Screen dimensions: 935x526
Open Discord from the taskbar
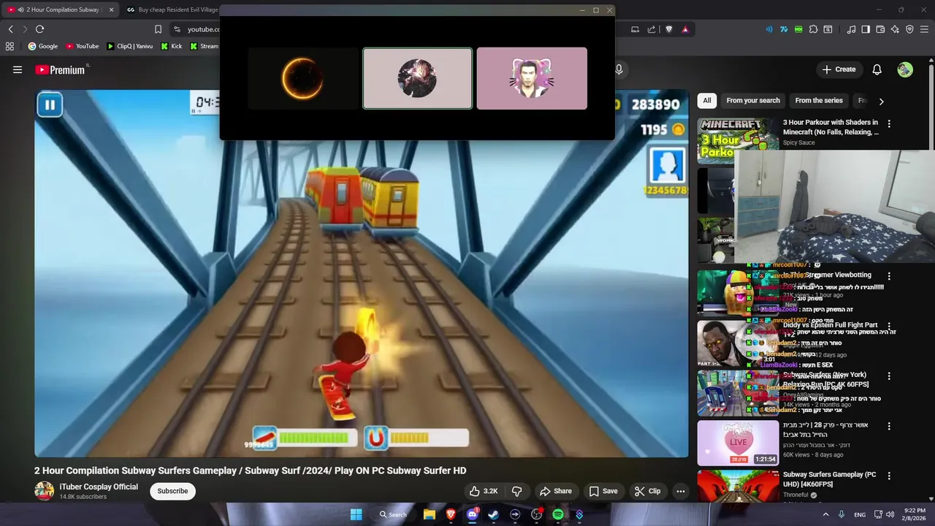472,514
